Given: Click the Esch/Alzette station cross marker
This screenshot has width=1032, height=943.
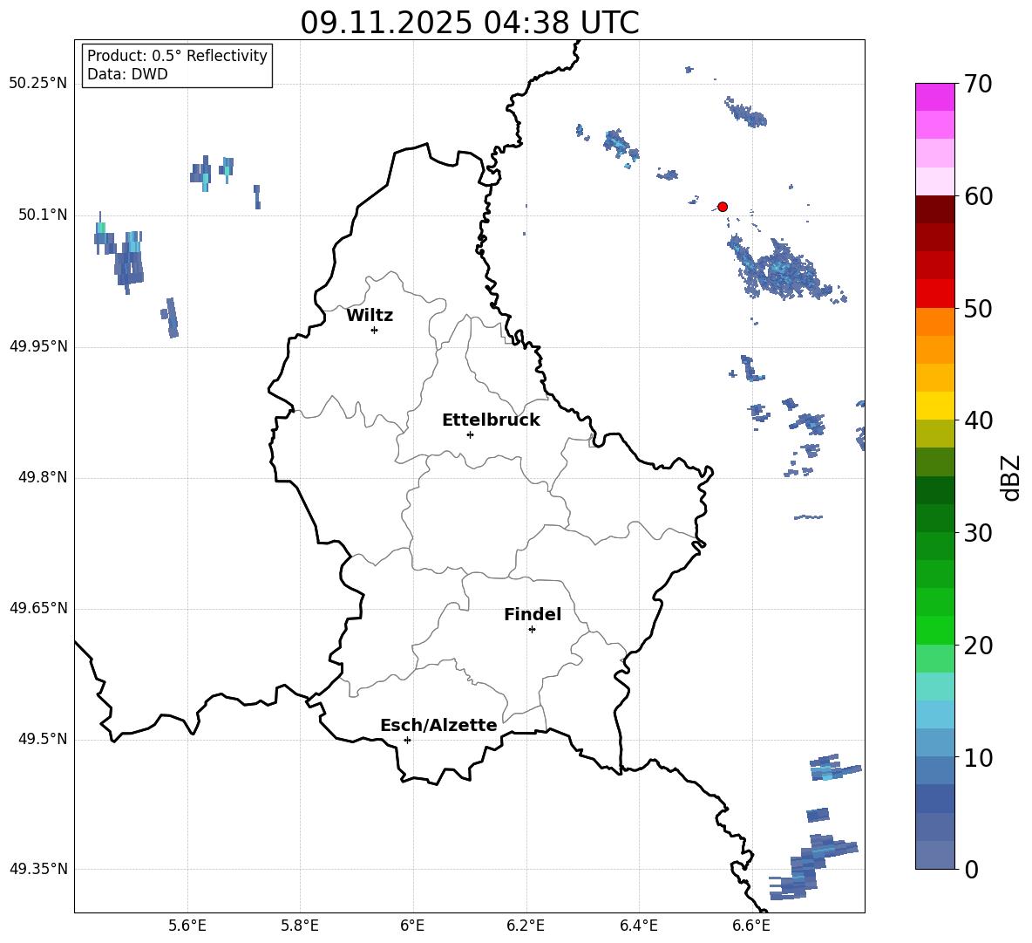Looking at the screenshot, I should (x=407, y=740).
